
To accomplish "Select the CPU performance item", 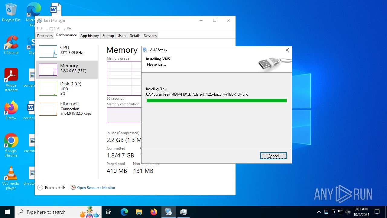I will pos(67,51).
